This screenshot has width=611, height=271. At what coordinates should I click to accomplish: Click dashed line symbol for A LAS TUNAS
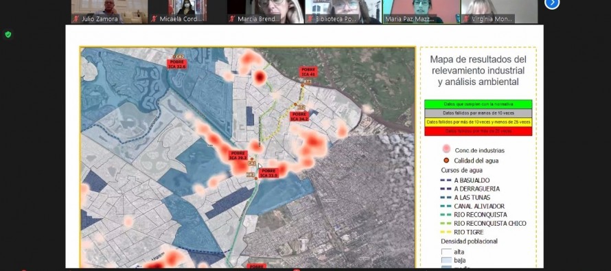(446, 198)
